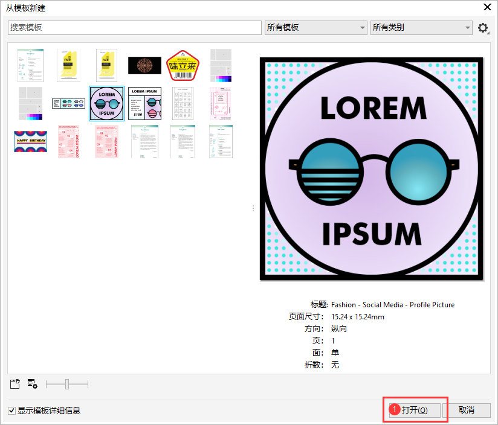Viewport: 498px width, 425px height.
Task: Select the round LOREM IPSUM profile picture thumbnail
Action: (106, 103)
